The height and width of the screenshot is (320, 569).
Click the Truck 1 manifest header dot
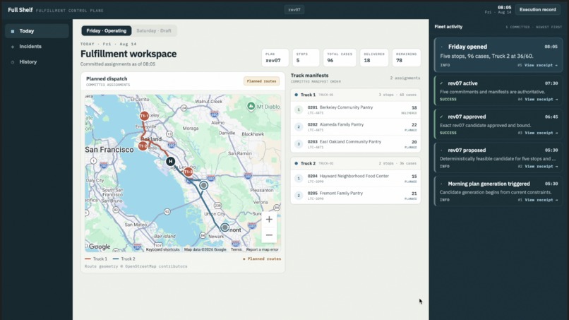click(x=296, y=95)
